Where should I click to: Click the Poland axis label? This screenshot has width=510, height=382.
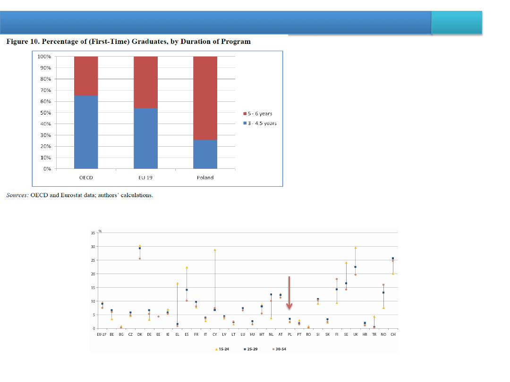coord(205,178)
